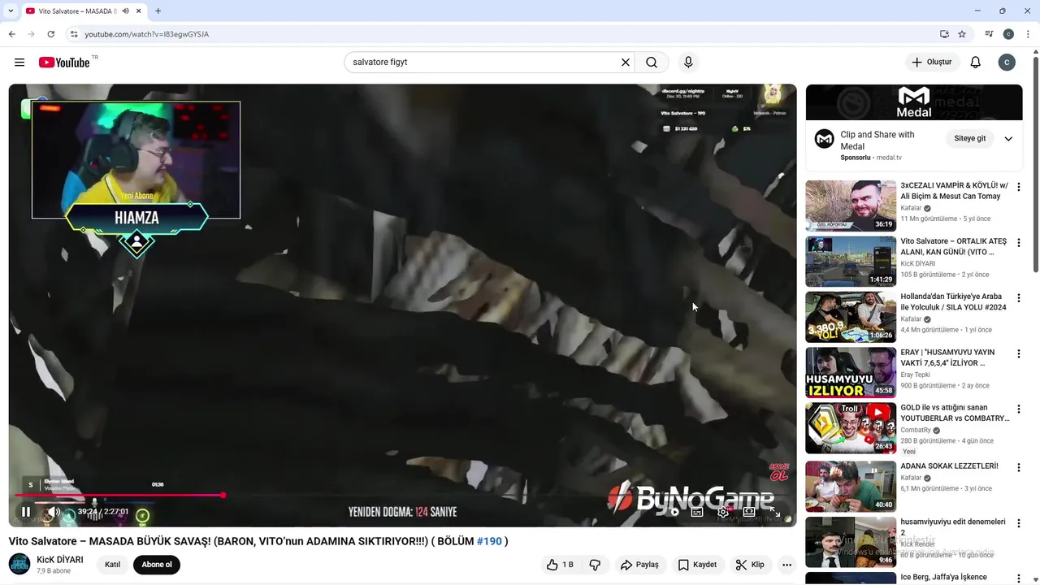Toggle autoplay switch in the player
The height and width of the screenshot is (585, 1040).
(x=673, y=512)
